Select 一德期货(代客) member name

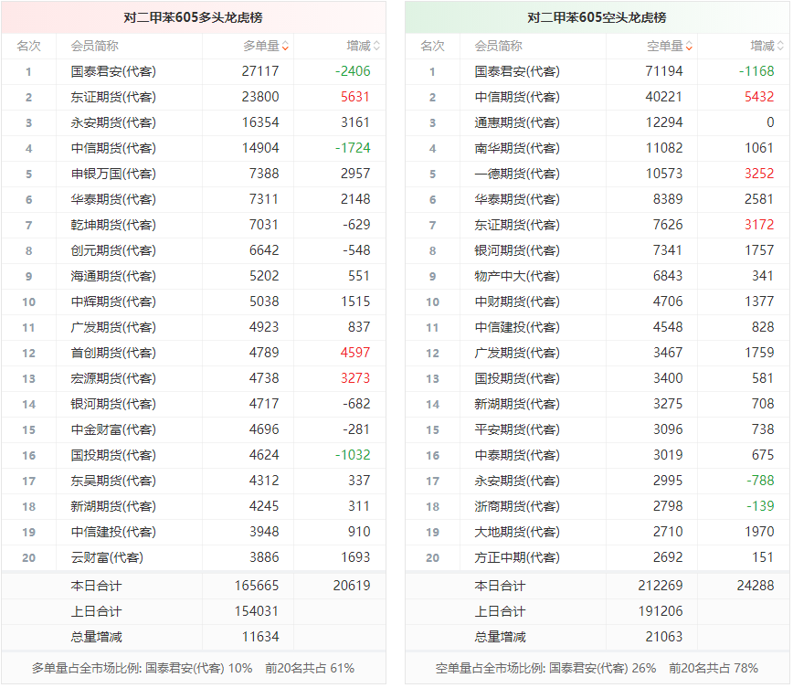point(517,174)
